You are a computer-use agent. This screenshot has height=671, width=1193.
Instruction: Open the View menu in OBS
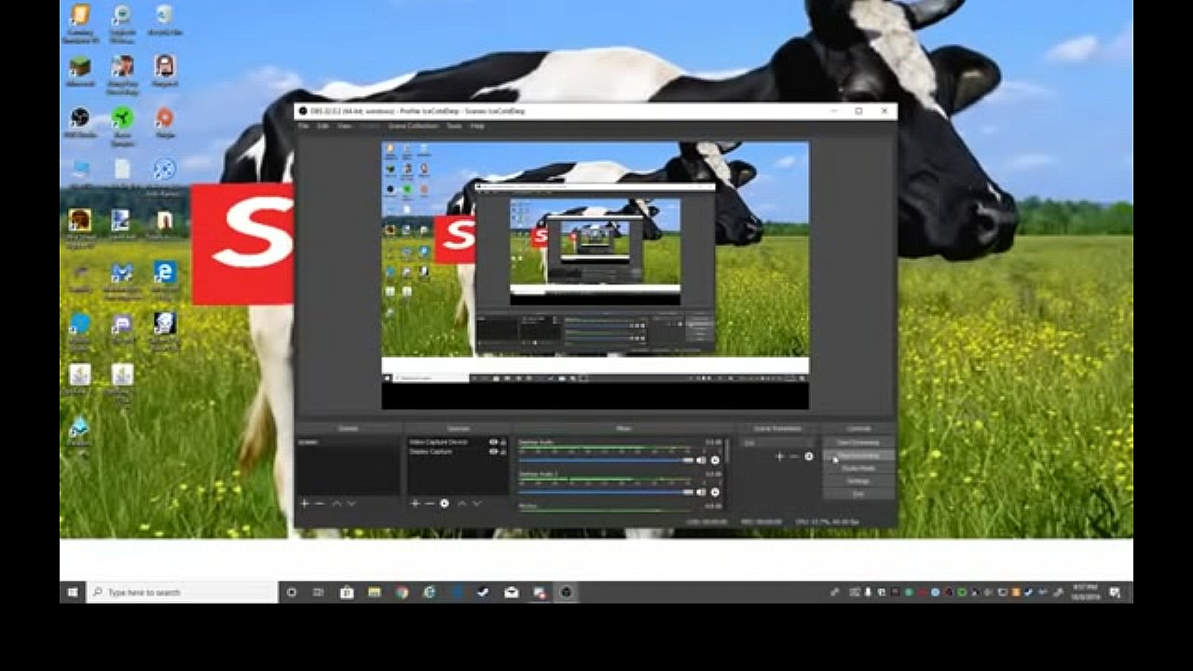point(344,126)
